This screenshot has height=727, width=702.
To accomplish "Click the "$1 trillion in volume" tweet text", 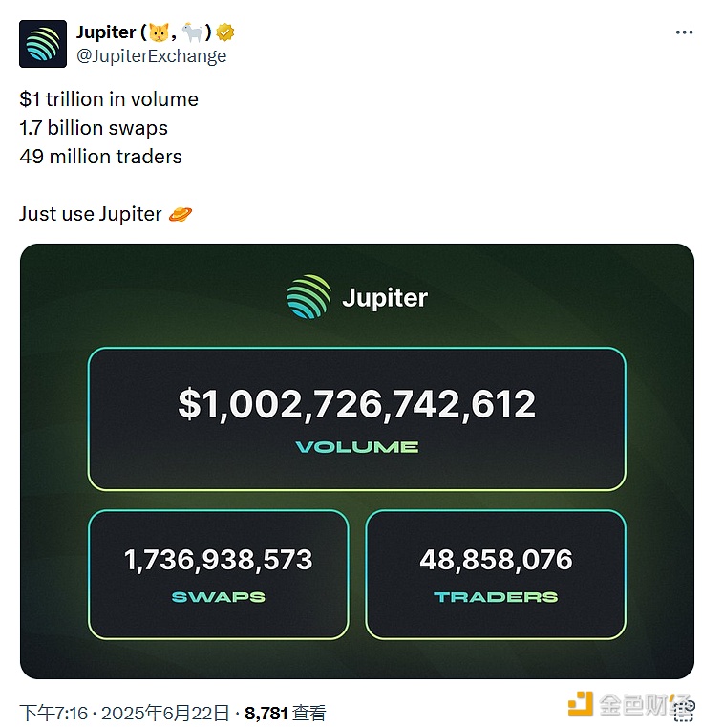I will [109, 99].
